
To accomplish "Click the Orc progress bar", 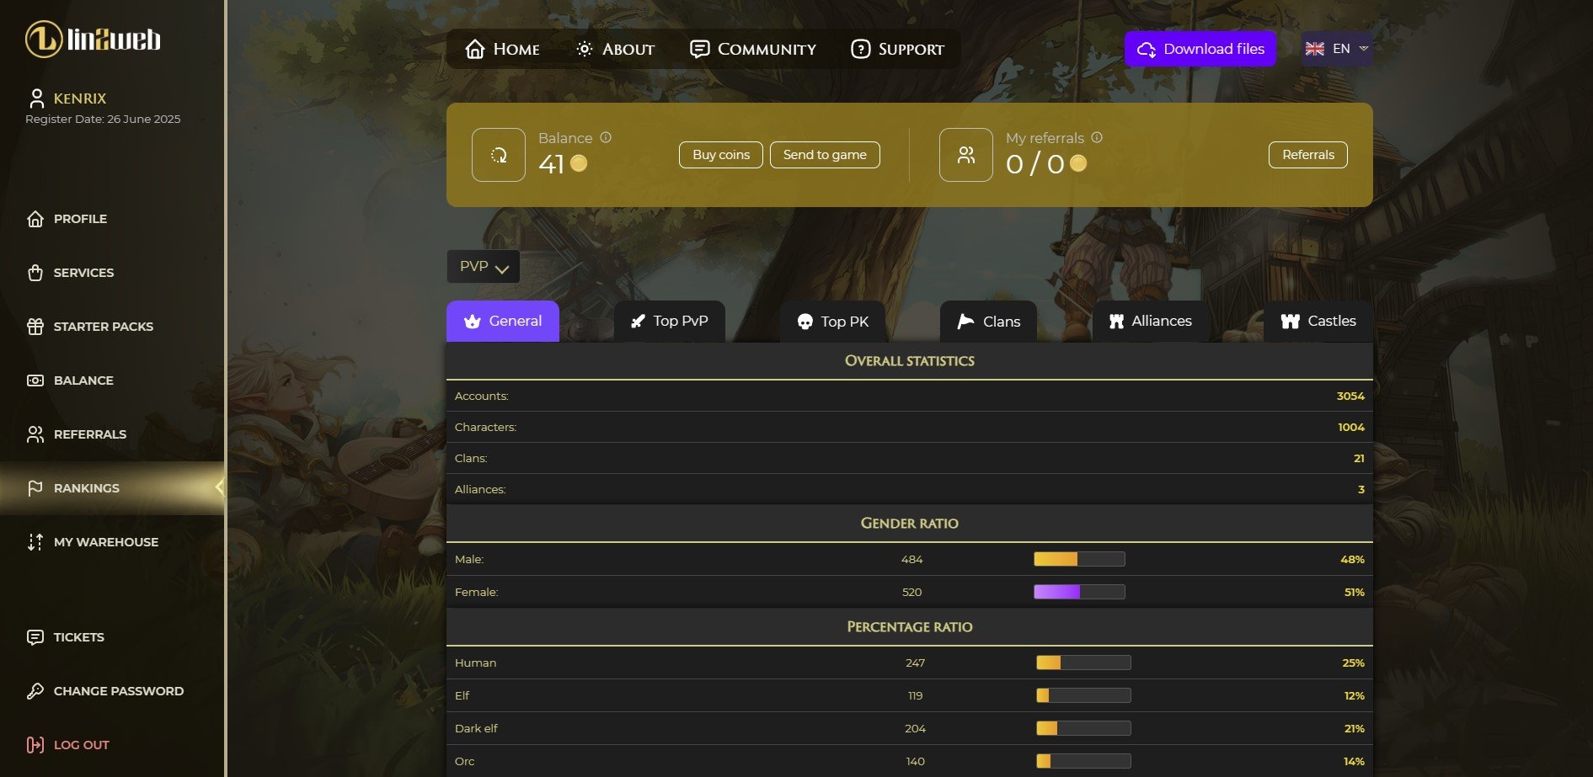I will coord(1083,761).
